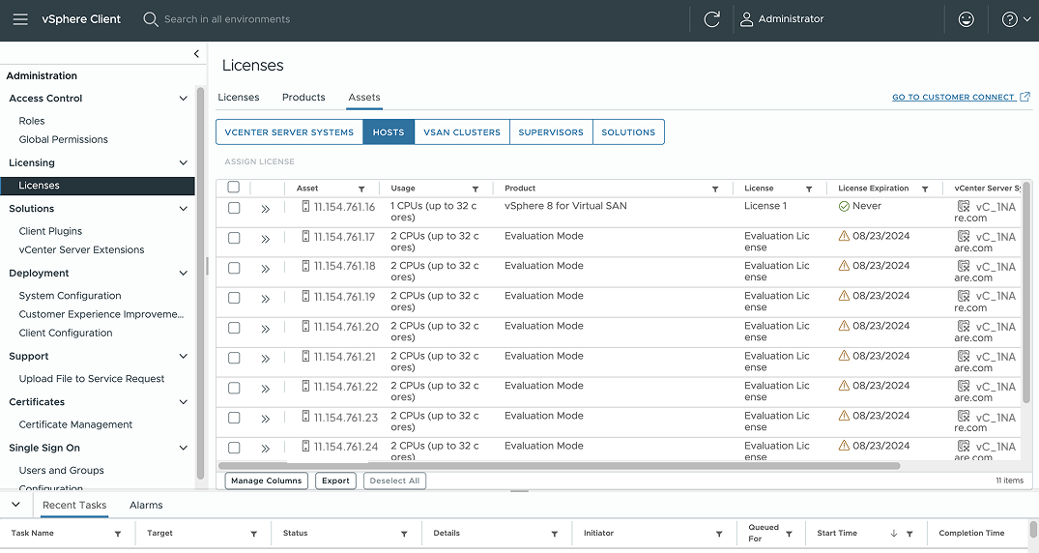The height and width of the screenshot is (553, 1039).
Task: Click green Never status check icon
Action: point(844,206)
